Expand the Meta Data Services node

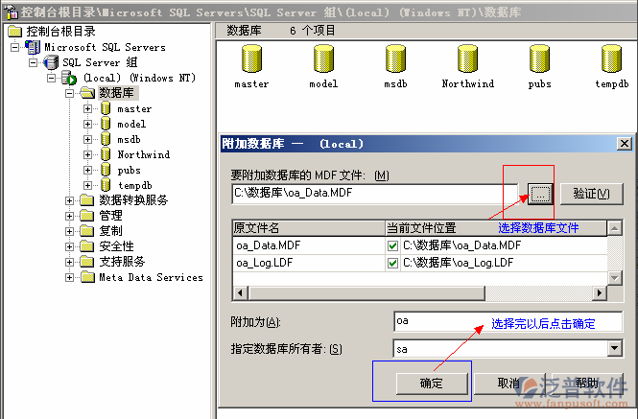point(70,277)
